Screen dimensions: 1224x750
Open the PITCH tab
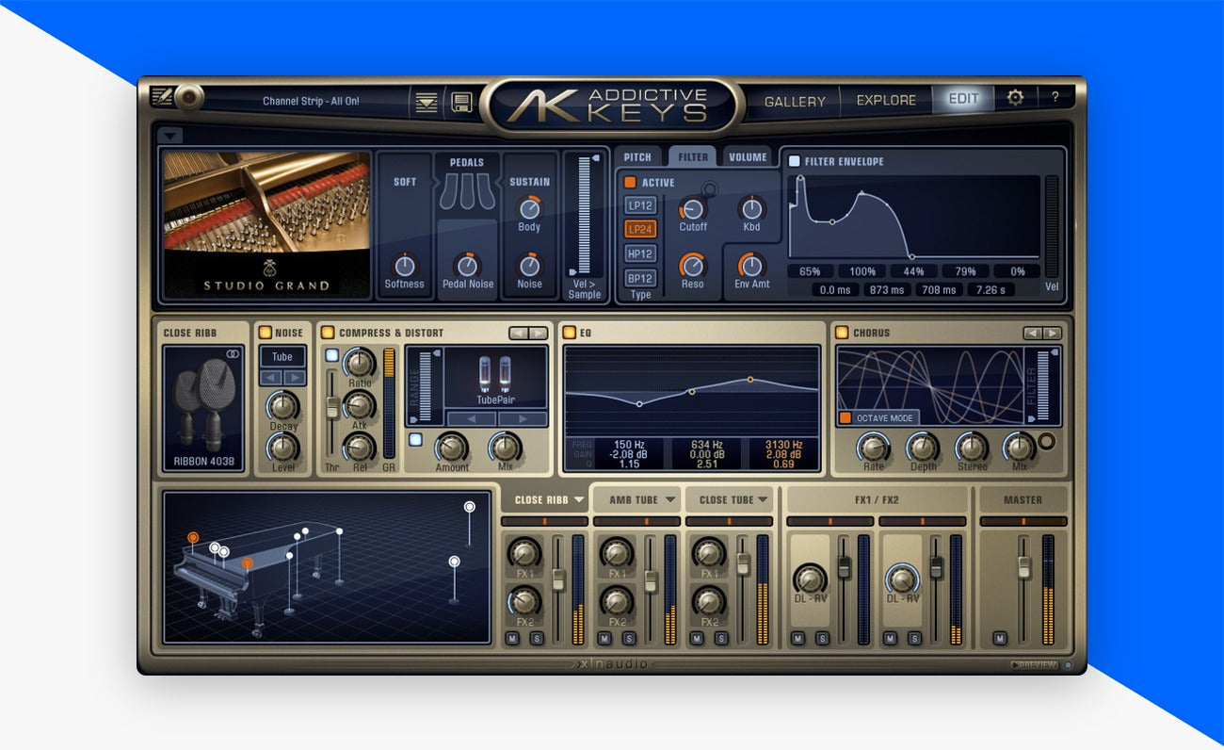tap(637, 157)
